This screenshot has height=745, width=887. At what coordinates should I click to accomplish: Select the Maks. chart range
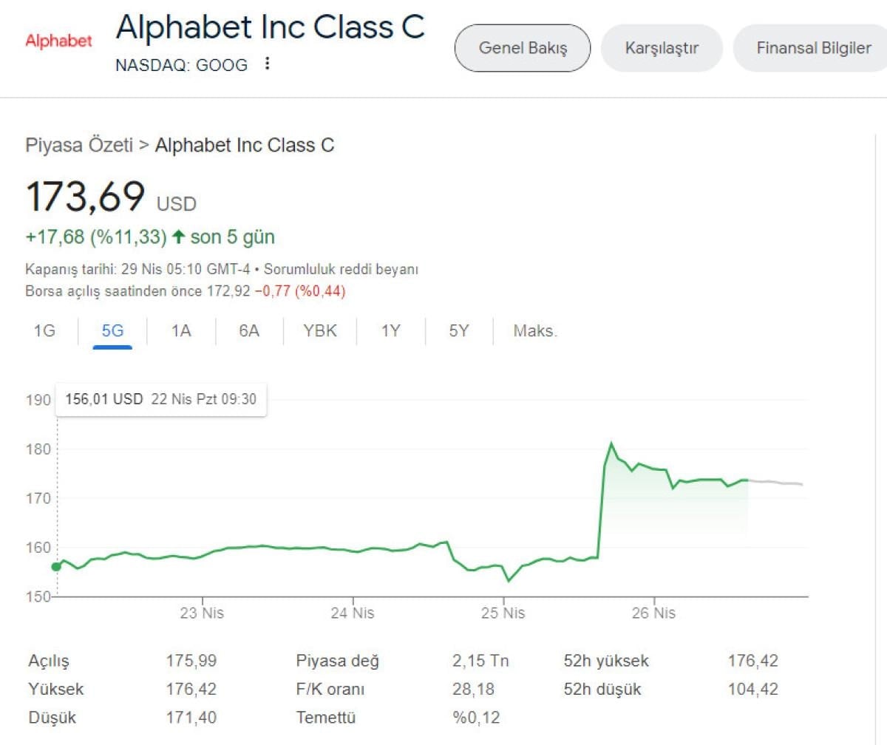coord(535,331)
